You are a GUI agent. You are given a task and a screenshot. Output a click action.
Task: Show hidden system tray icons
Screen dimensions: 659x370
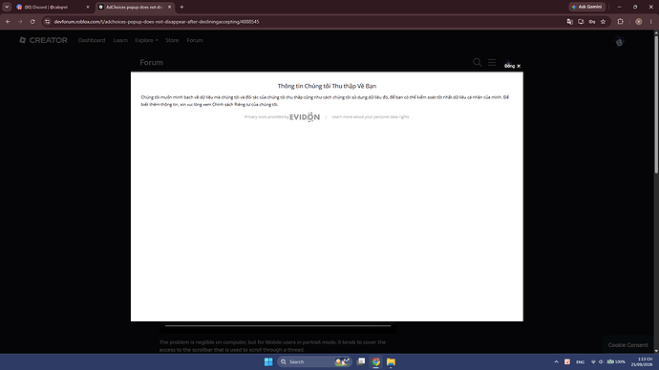(x=556, y=361)
